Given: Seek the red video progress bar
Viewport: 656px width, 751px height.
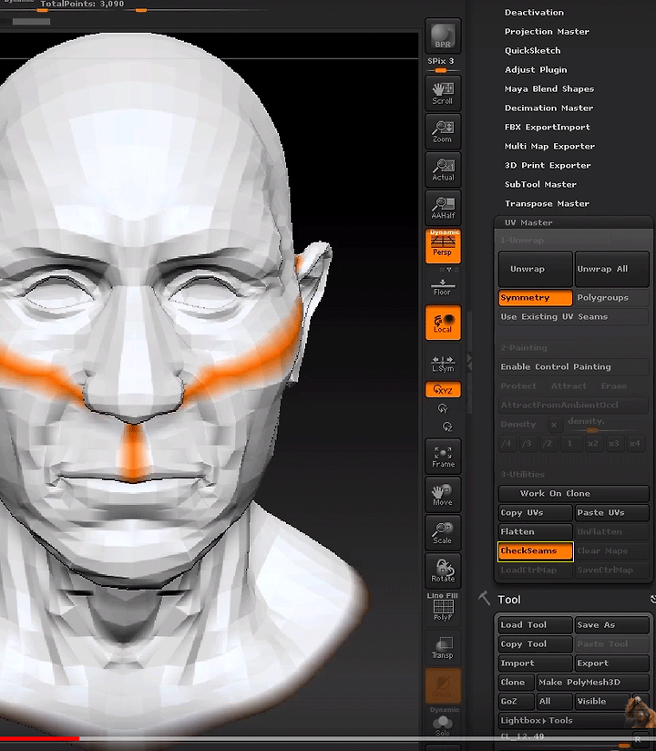Looking at the screenshot, I should (x=40, y=739).
